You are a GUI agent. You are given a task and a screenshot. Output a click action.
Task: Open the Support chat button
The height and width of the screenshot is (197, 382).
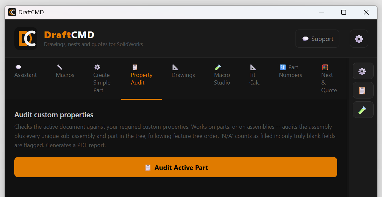point(317,39)
